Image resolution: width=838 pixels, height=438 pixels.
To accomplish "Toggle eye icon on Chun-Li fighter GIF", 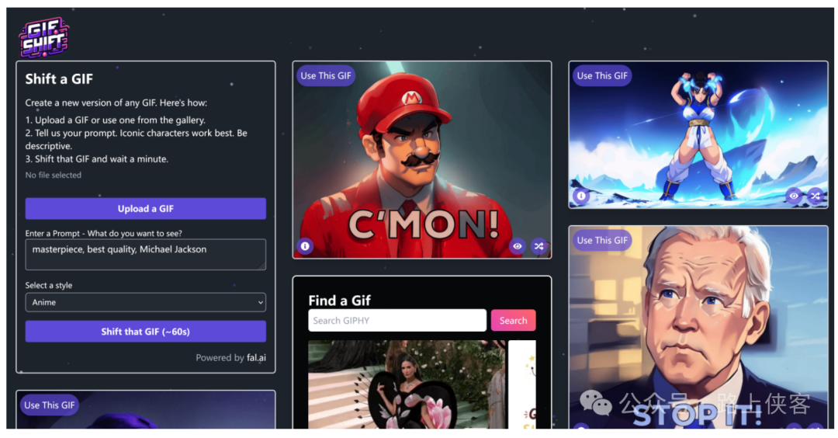I will 794,196.
